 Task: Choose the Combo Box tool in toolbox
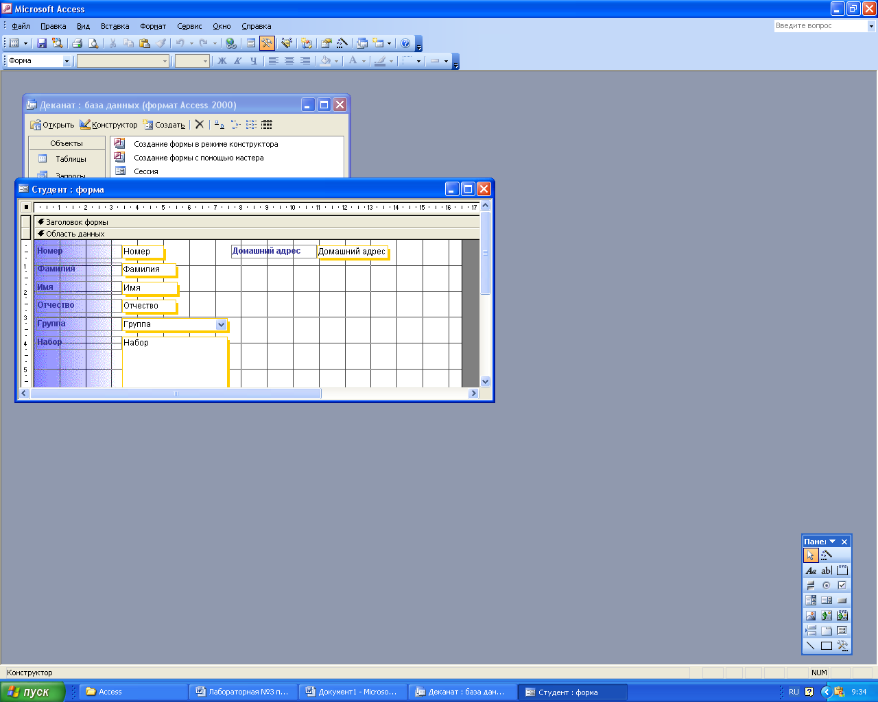[811, 601]
